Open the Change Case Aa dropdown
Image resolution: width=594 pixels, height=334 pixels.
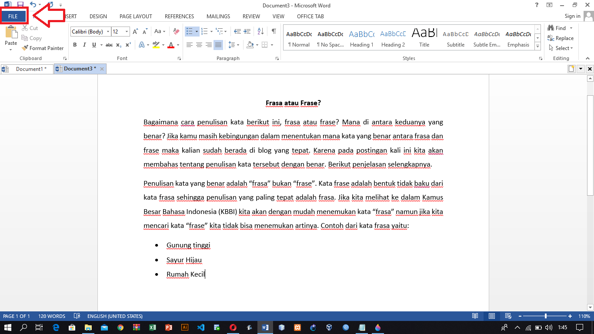pos(160,32)
